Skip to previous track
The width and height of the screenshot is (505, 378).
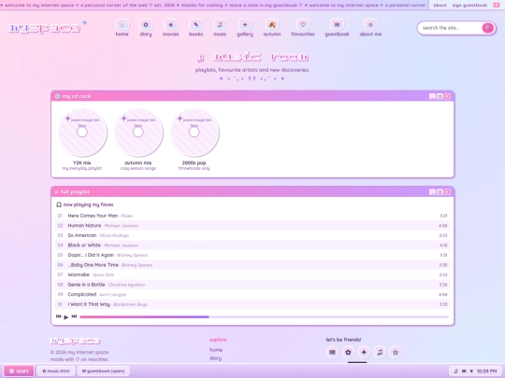pyautogui.click(x=58, y=316)
